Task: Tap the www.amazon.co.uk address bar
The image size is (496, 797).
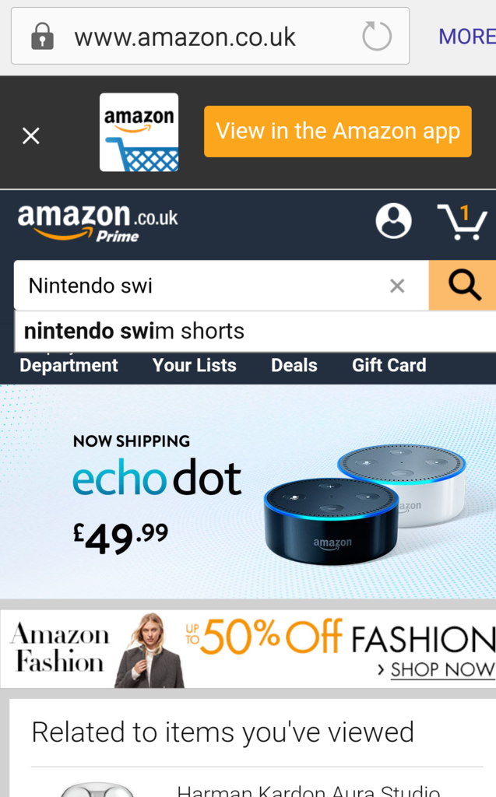Action: click(x=210, y=36)
